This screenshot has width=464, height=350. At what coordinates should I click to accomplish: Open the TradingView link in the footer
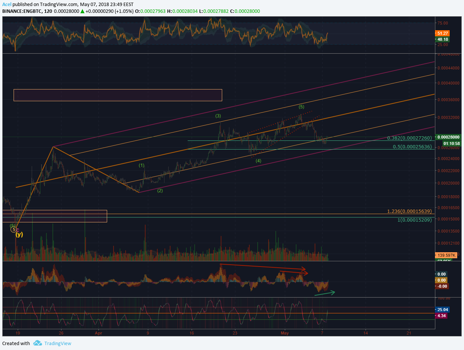(57, 343)
